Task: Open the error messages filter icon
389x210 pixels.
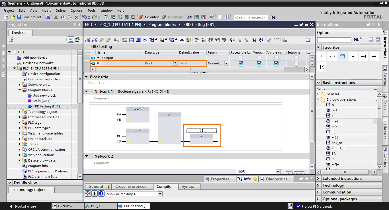Action: [88, 194]
